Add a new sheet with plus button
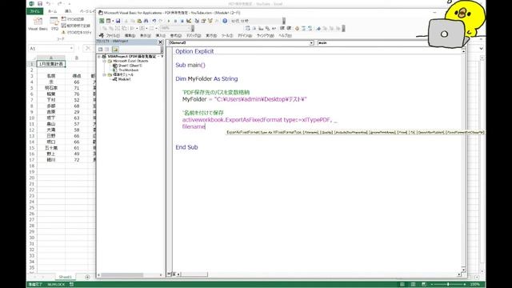 pyautogui.click(x=87, y=277)
